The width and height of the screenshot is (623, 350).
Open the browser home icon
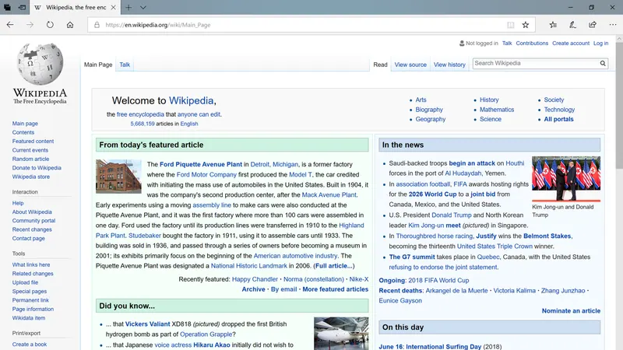70,25
